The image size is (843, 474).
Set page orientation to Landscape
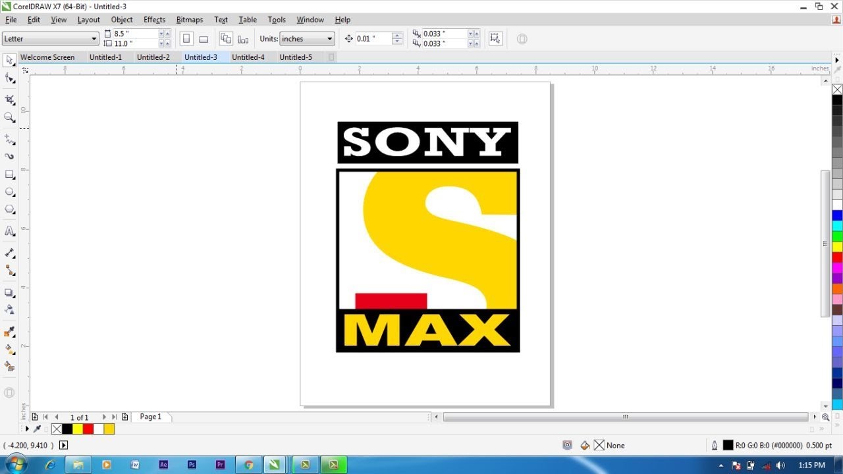pos(204,39)
